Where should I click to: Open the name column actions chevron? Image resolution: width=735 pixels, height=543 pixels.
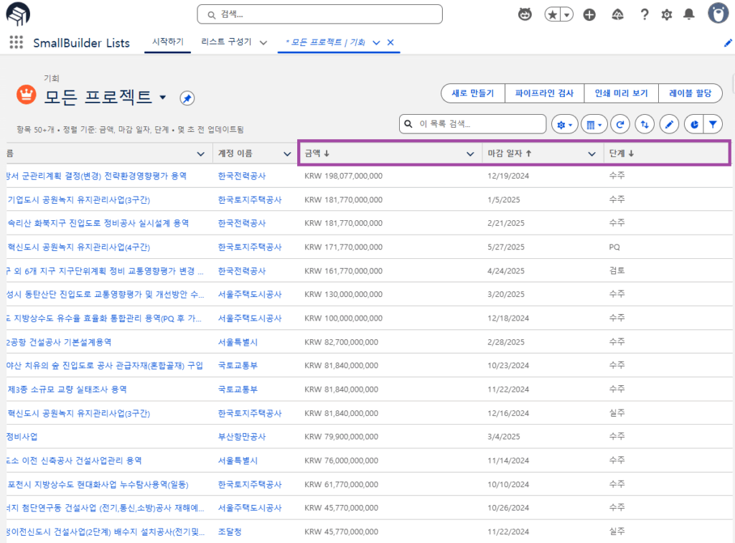point(201,154)
